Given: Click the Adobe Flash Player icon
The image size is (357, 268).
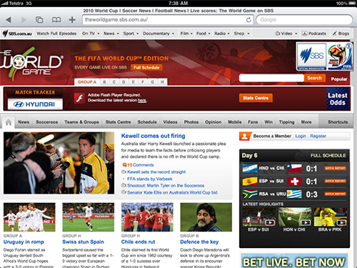Looking at the screenshot, I should tap(79, 98).
